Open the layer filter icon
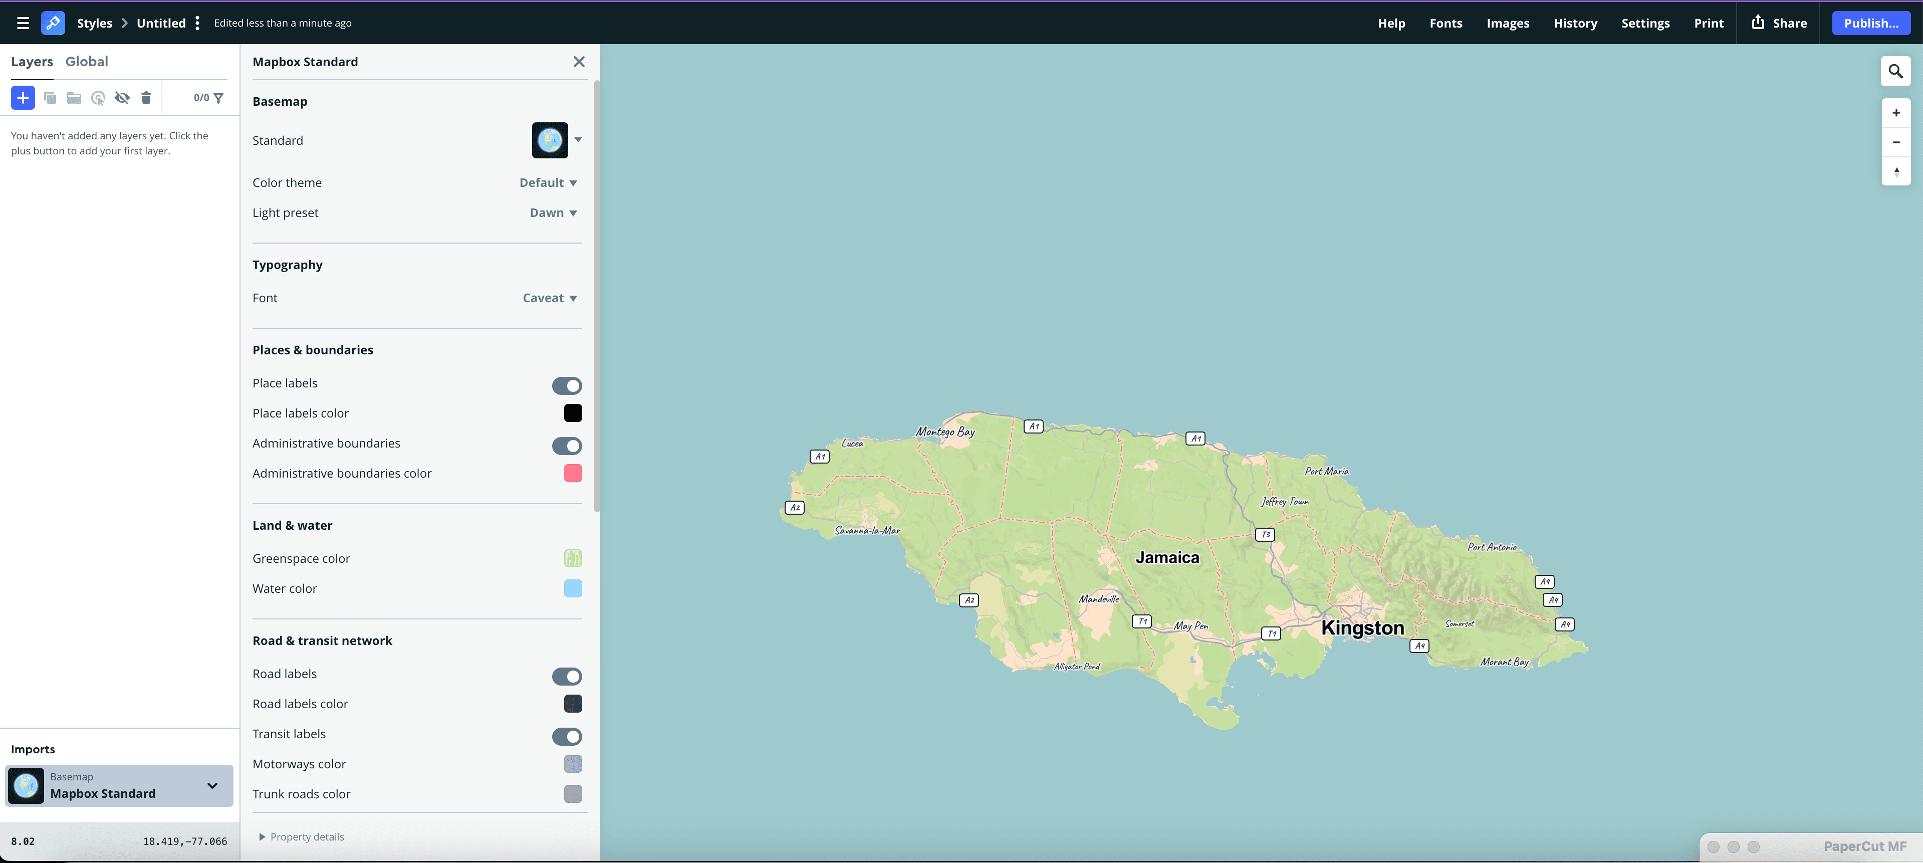This screenshot has height=863, width=1923. point(218,98)
